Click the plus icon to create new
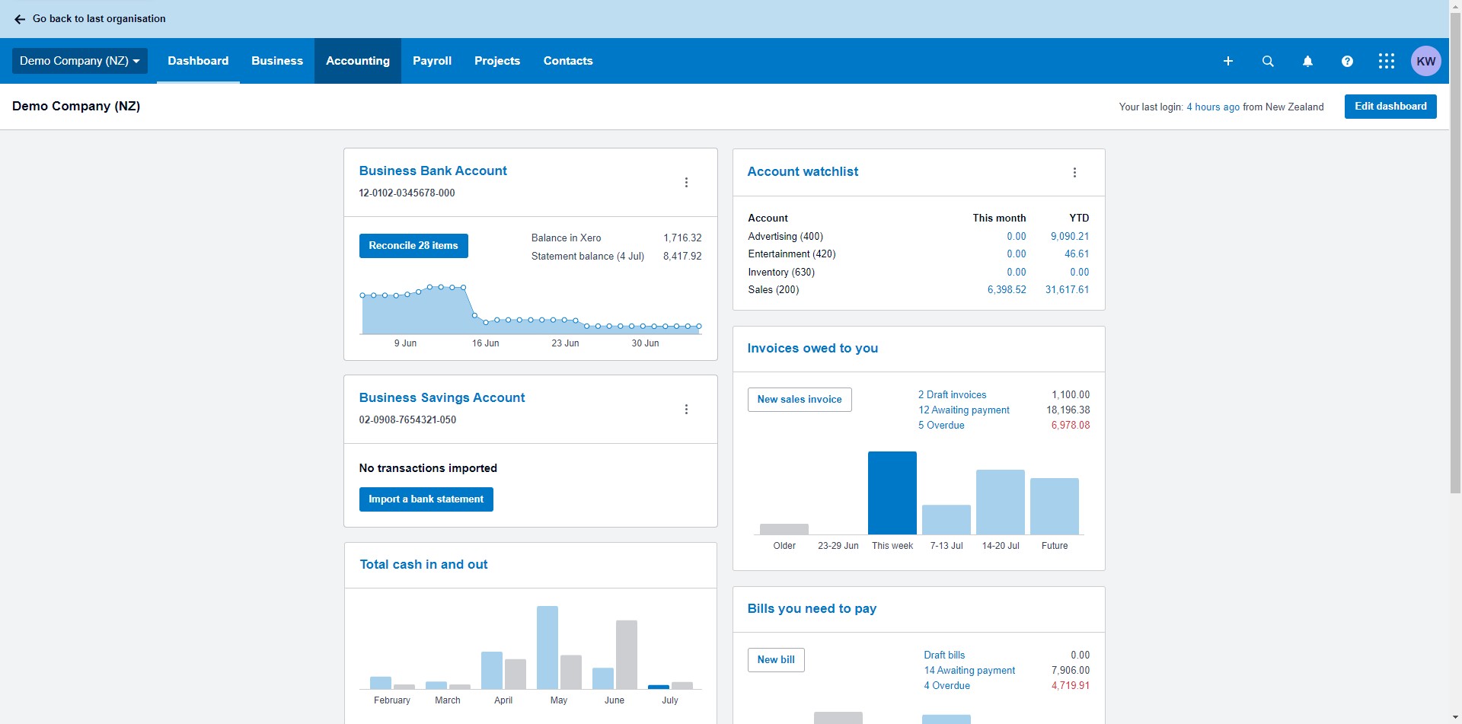The width and height of the screenshot is (1462, 724). (1227, 61)
